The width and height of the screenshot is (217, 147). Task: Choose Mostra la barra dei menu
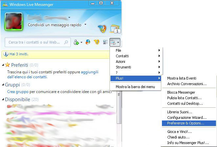click(x=136, y=87)
